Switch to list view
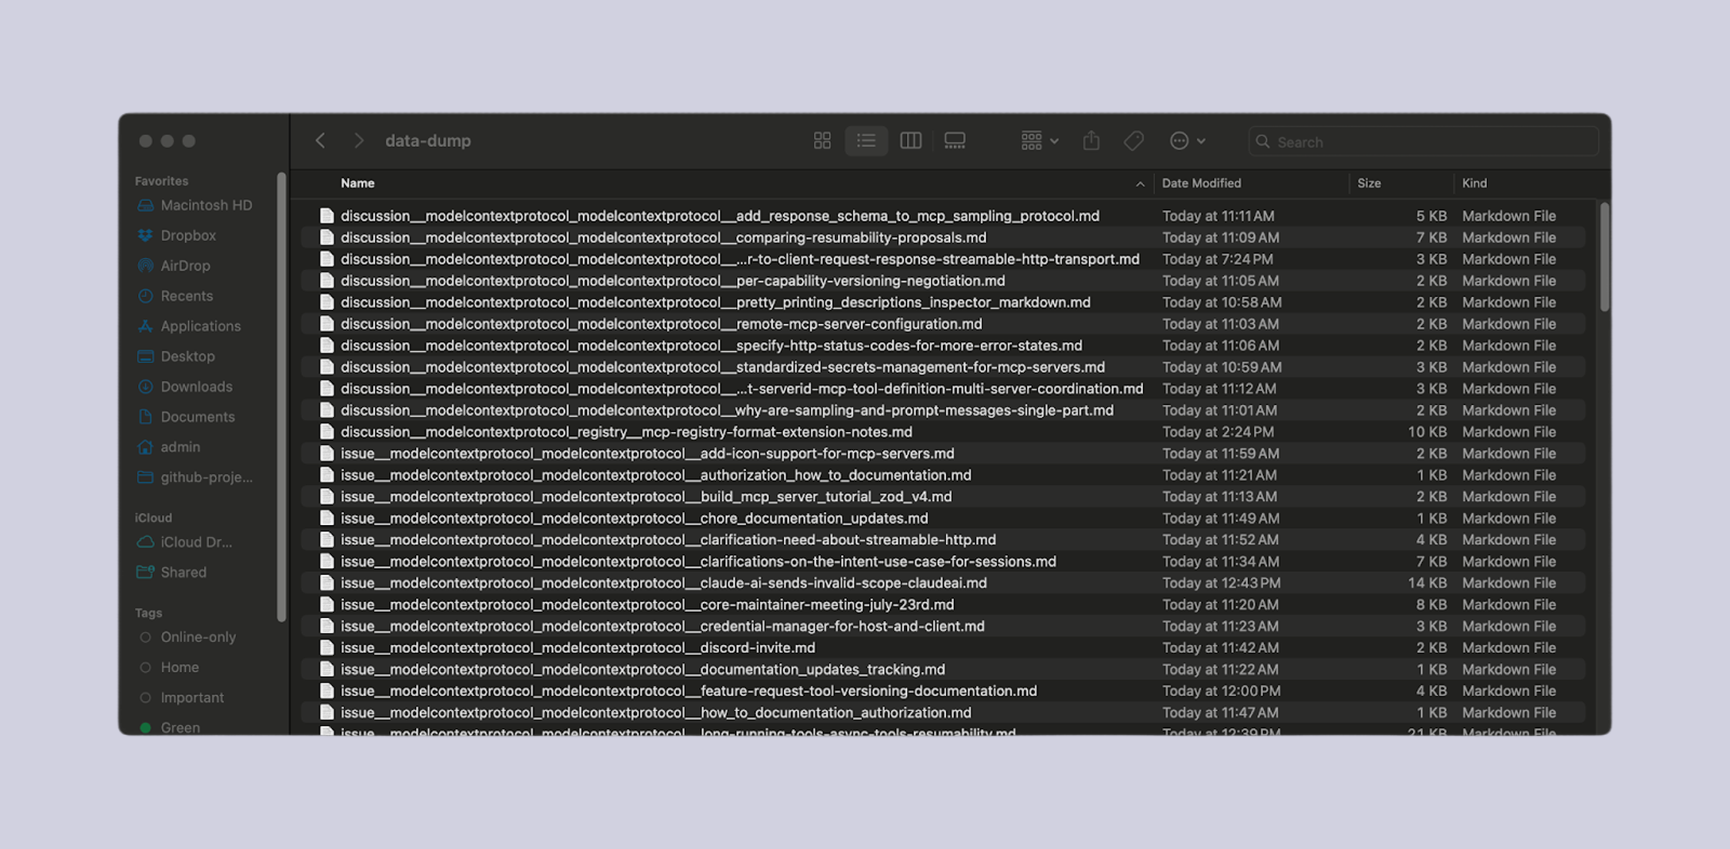 [x=866, y=141]
